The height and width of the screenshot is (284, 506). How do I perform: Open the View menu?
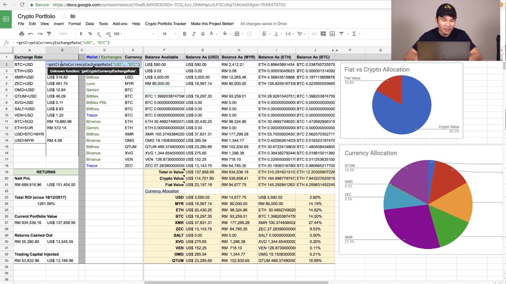click(x=45, y=24)
